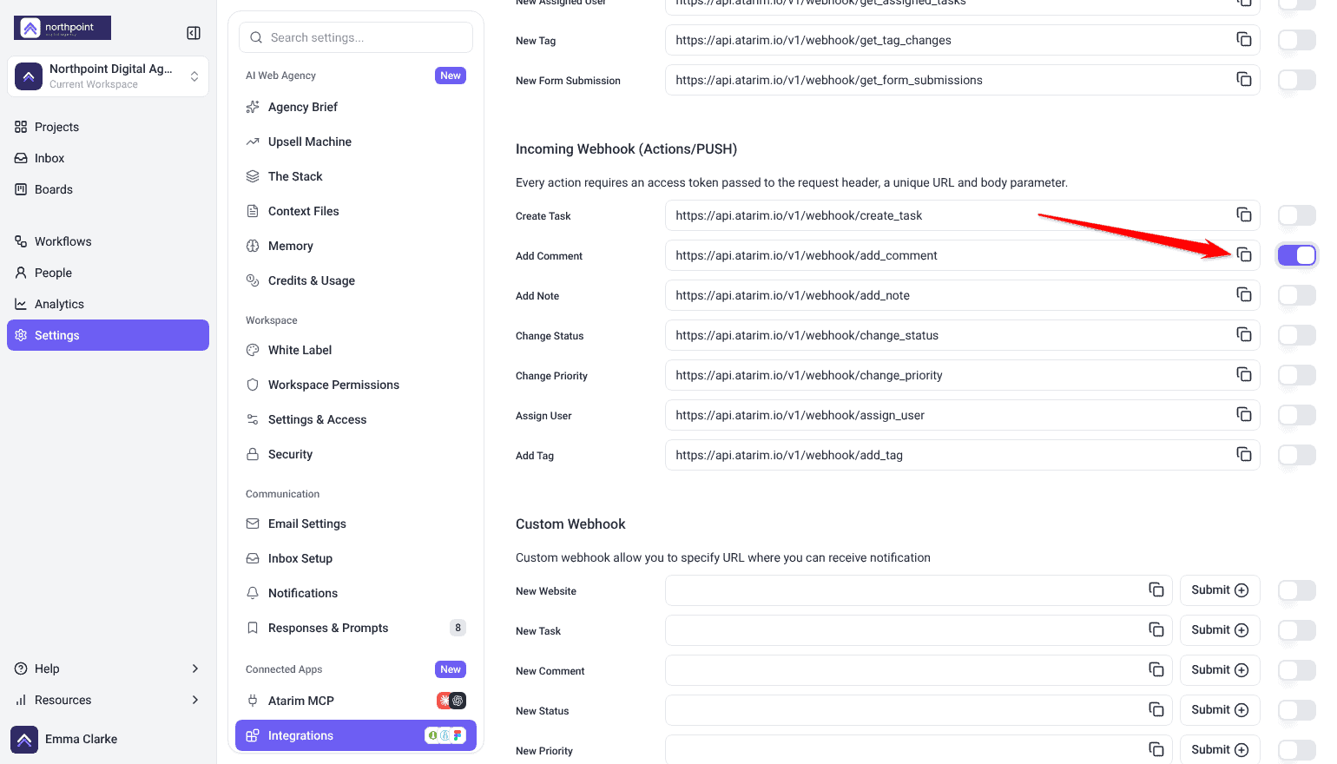Submit the New Website webhook
The image size is (1337, 764).
click(1220, 590)
